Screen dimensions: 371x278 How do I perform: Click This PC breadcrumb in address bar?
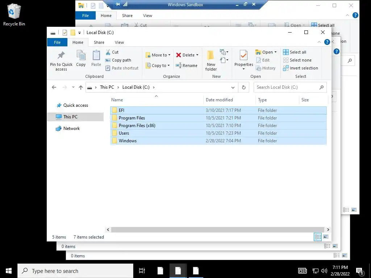[x=107, y=87]
